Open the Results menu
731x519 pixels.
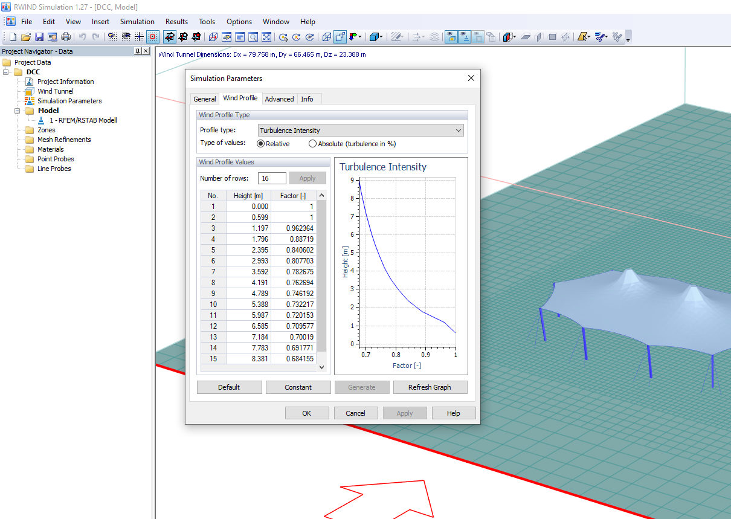tap(176, 21)
